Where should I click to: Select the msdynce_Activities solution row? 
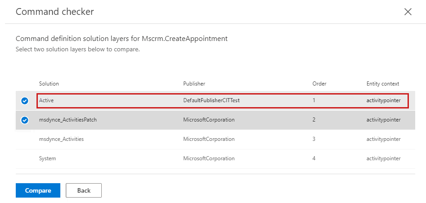[61, 139]
